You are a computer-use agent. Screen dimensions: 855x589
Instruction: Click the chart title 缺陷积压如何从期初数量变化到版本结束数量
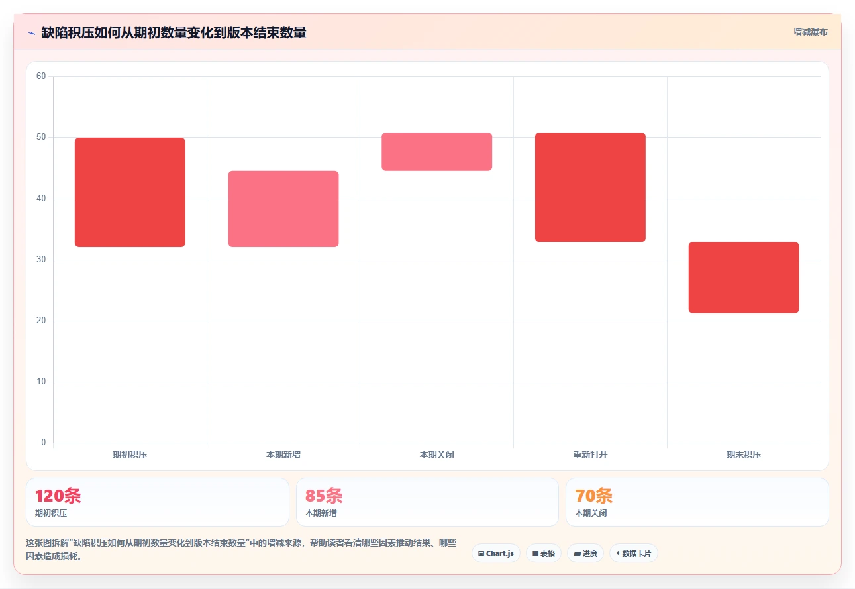(x=174, y=33)
